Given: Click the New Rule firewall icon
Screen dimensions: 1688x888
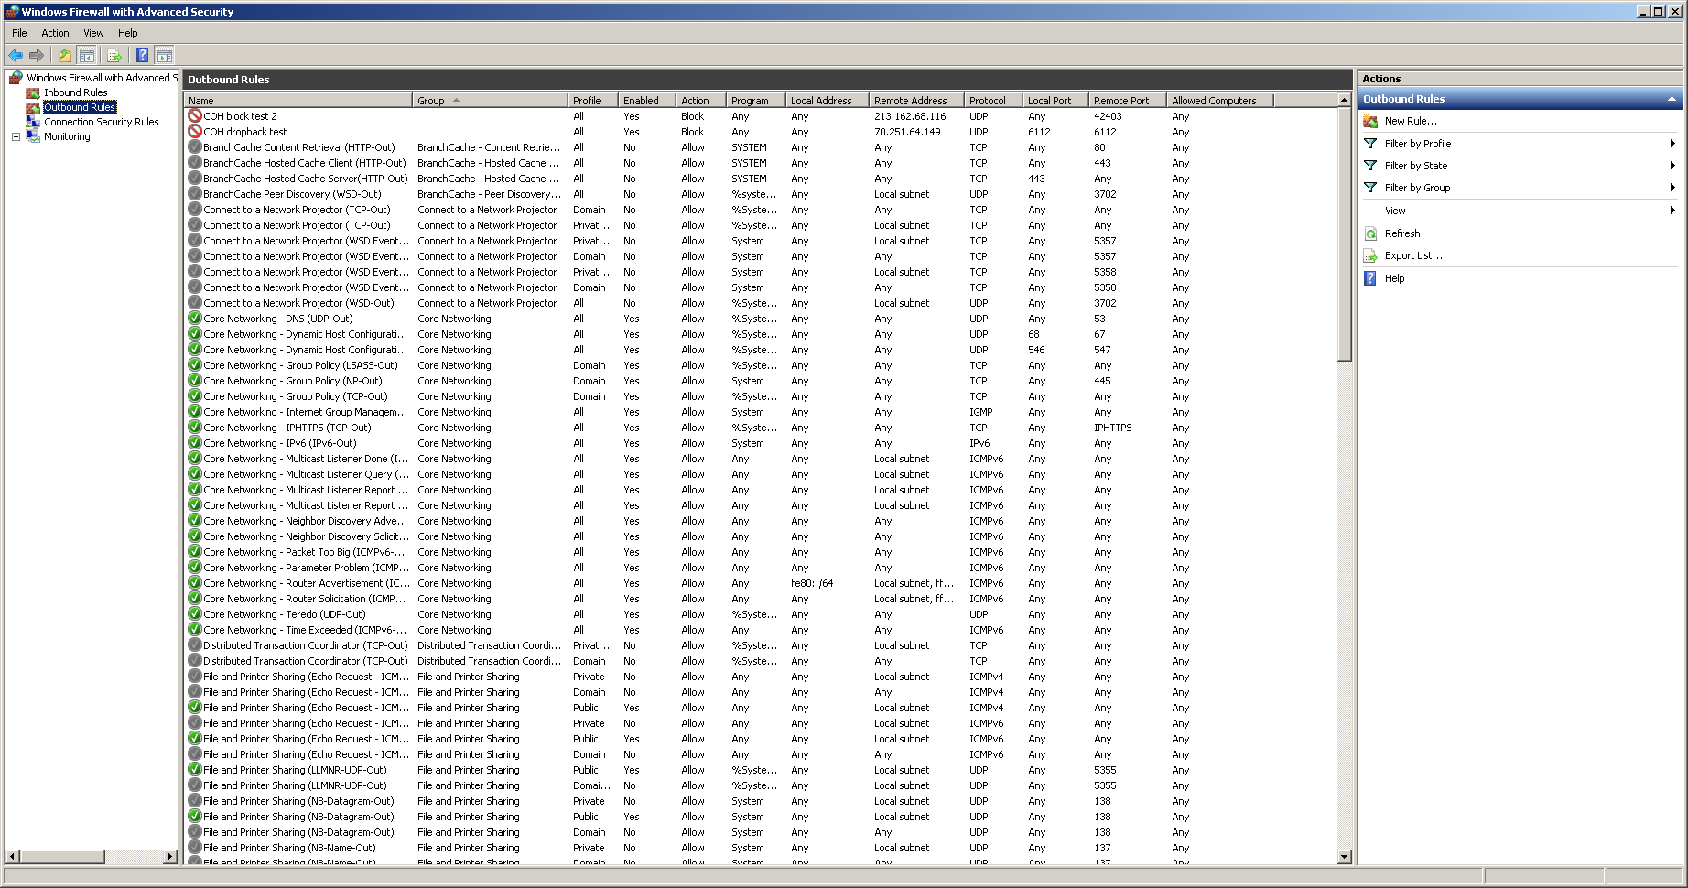Looking at the screenshot, I should 1370,121.
